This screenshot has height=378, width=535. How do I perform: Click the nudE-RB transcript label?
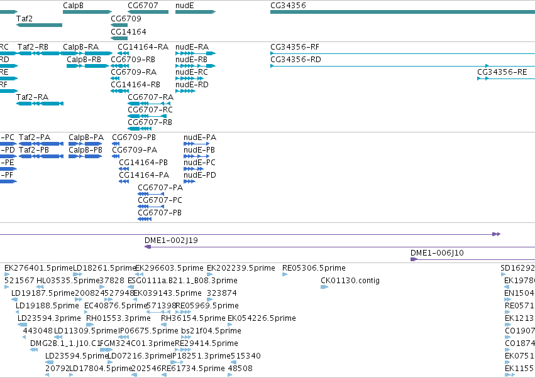click(191, 59)
